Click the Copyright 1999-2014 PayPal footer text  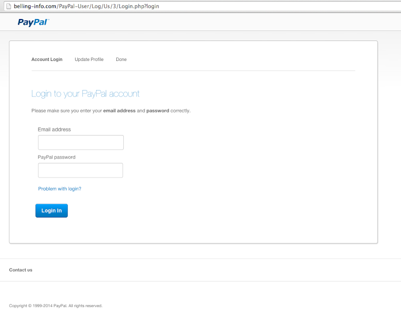(56, 305)
